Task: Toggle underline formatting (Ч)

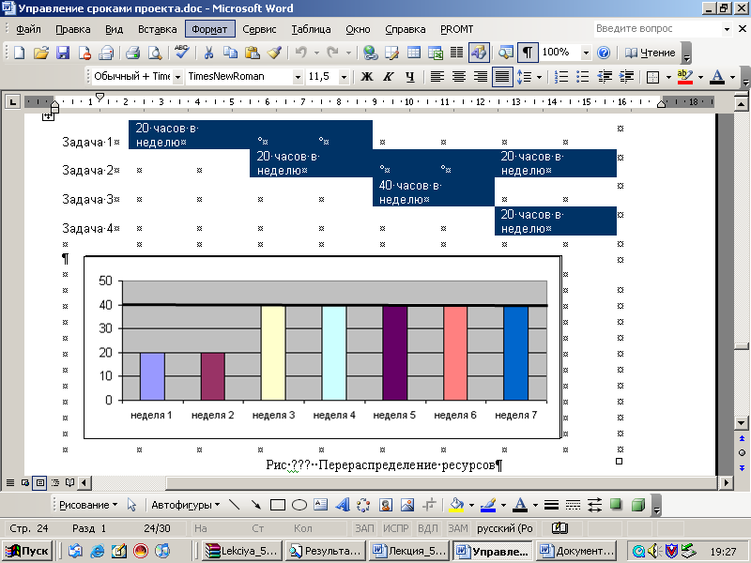Action: [410, 77]
